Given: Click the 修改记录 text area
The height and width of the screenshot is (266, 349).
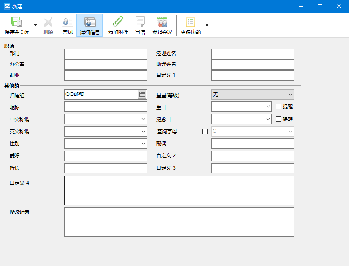Looking at the screenshot, I should [x=179, y=222].
